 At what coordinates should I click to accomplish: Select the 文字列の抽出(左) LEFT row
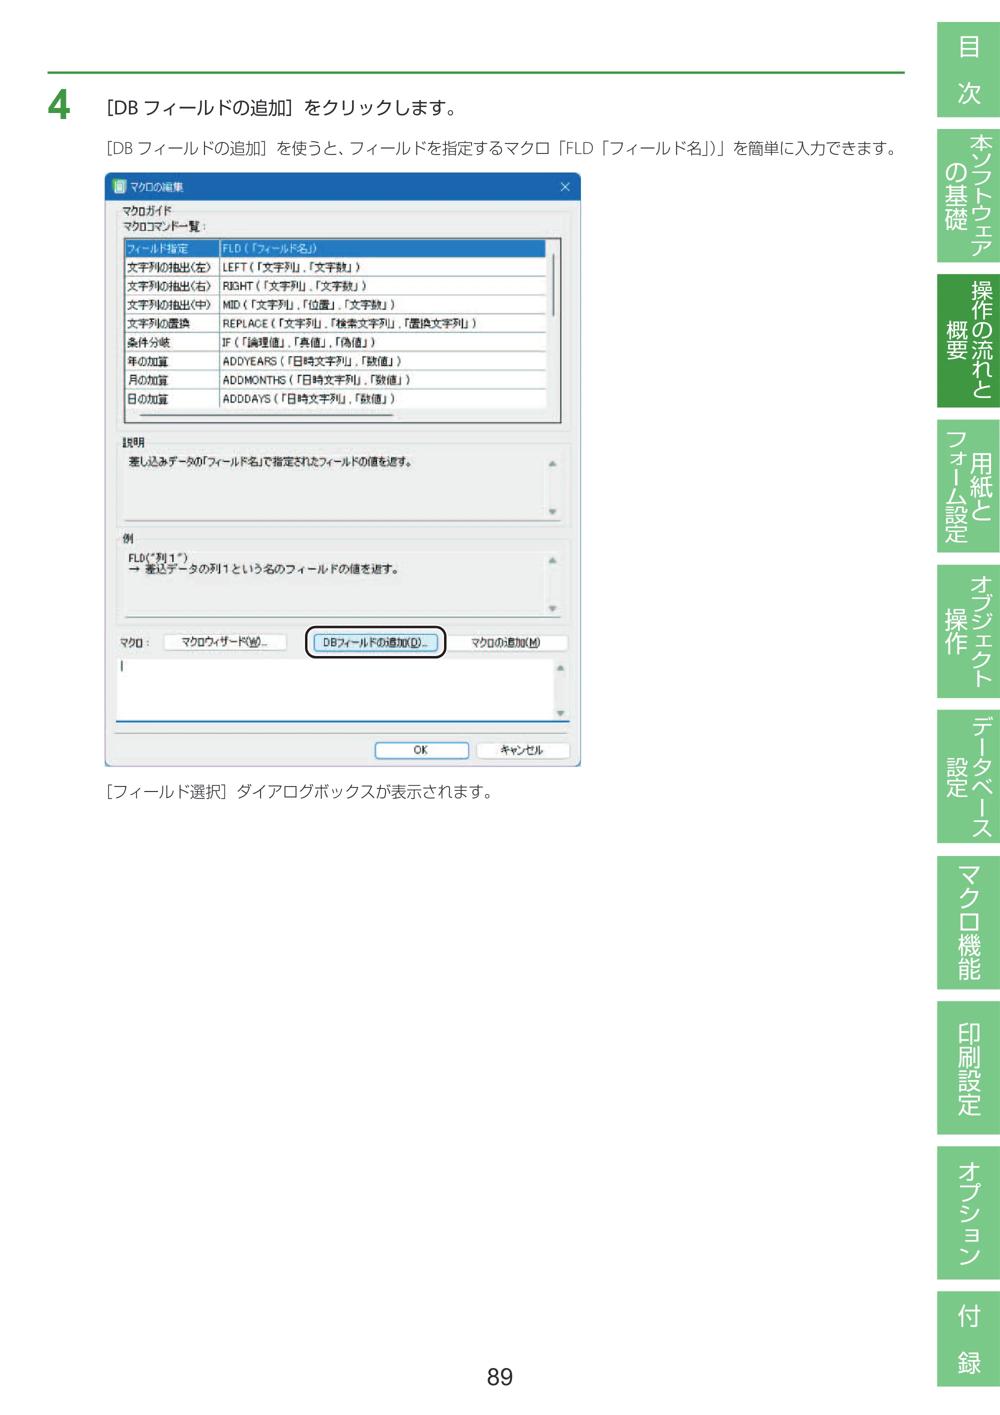tap(335, 267)
